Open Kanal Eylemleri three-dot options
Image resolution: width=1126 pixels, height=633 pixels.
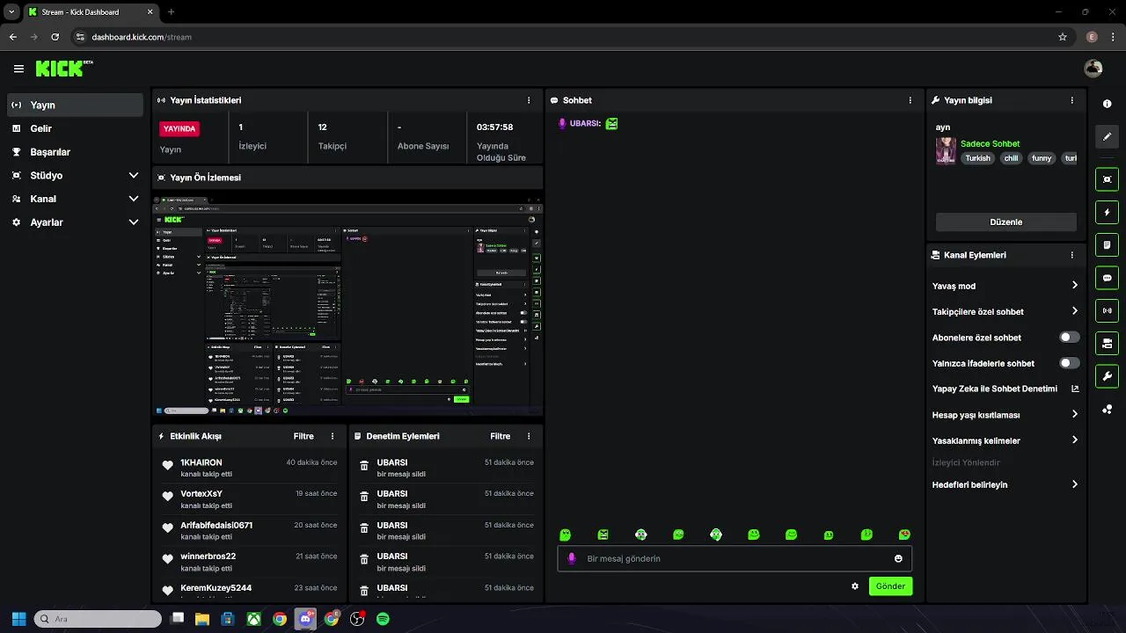pos(1071,255)
